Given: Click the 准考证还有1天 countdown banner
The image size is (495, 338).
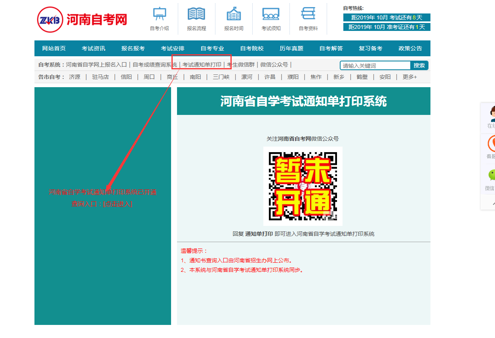Looking at the screenshot, I should (x=387, y=27).
